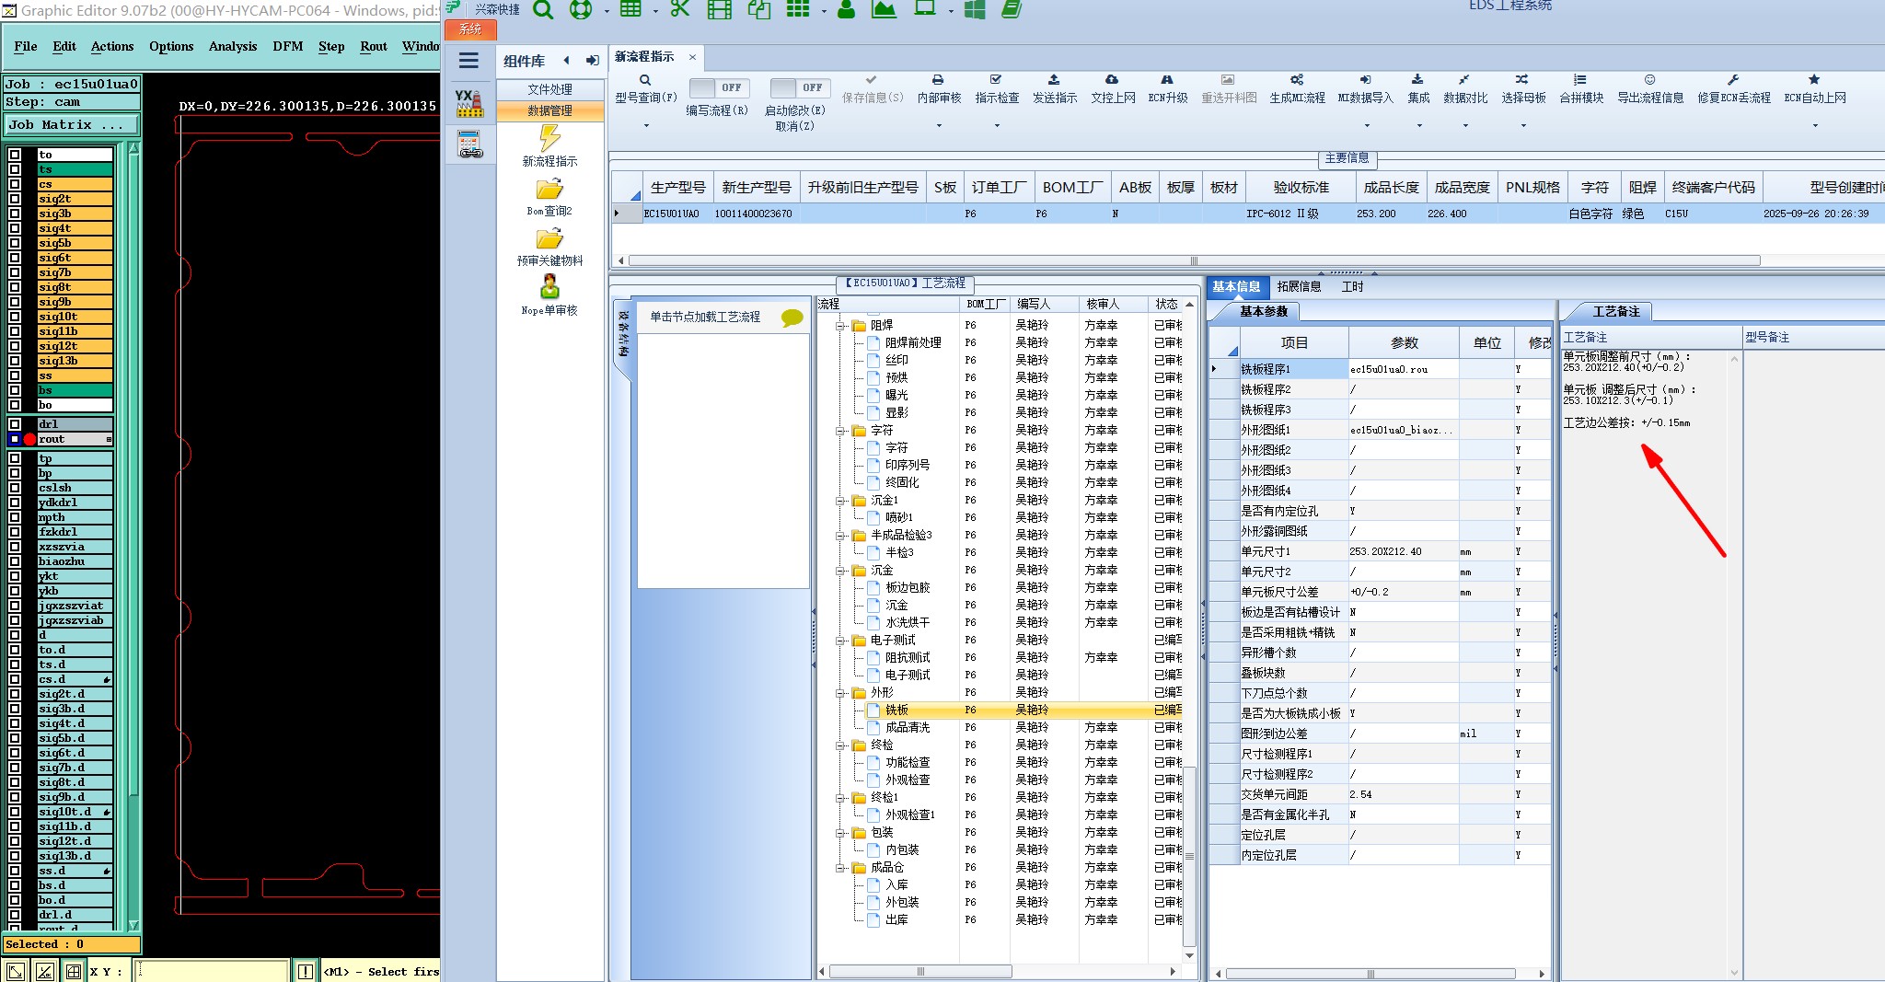1885x982 pixels.
Task: Click the green scissors icon
Action: point(680,9)
